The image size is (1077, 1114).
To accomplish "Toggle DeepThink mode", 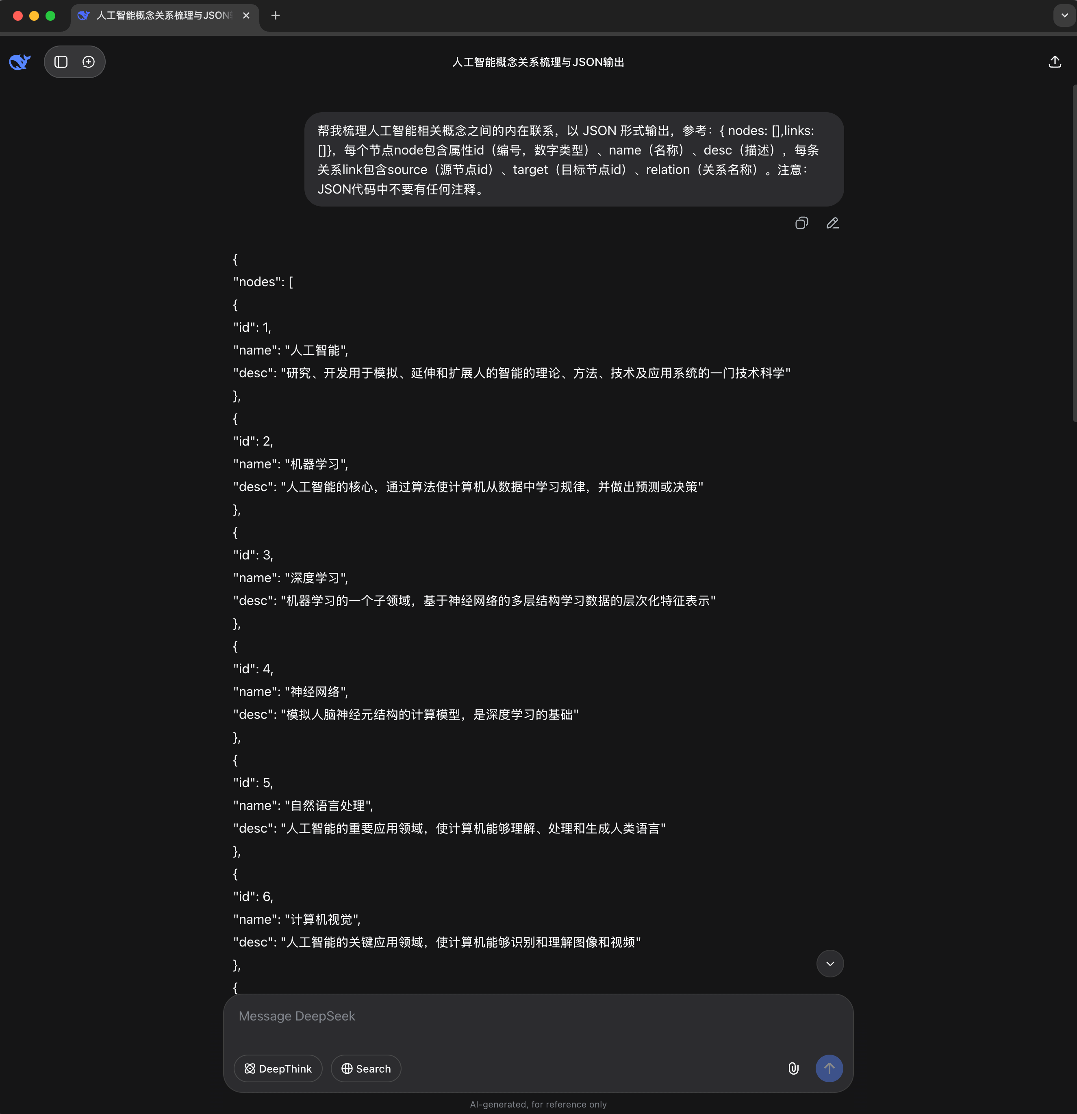I will coord(278,1068).
